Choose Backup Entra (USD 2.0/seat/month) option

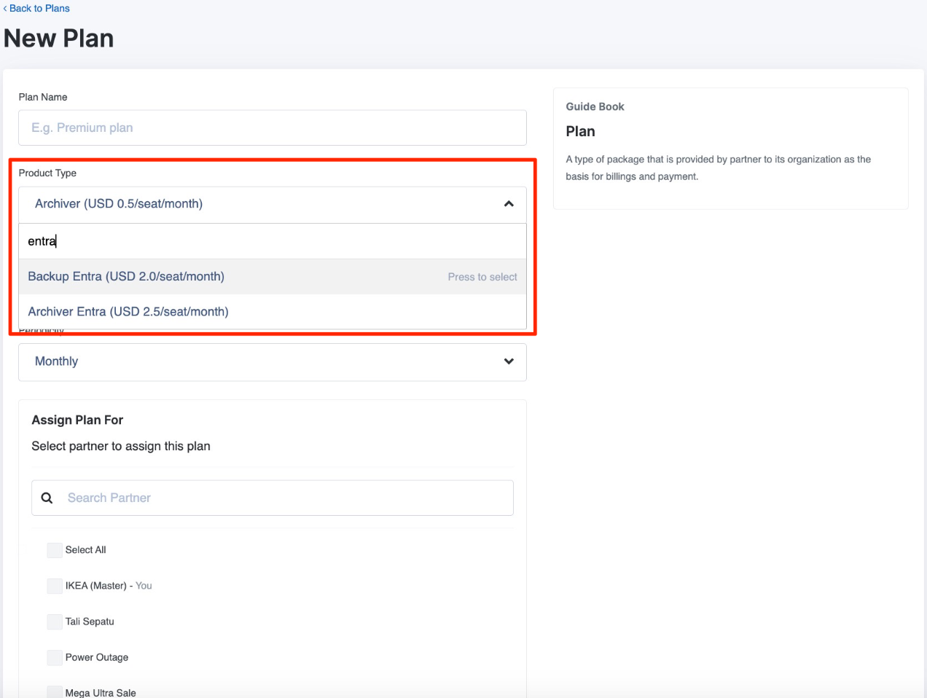[126, 277]
